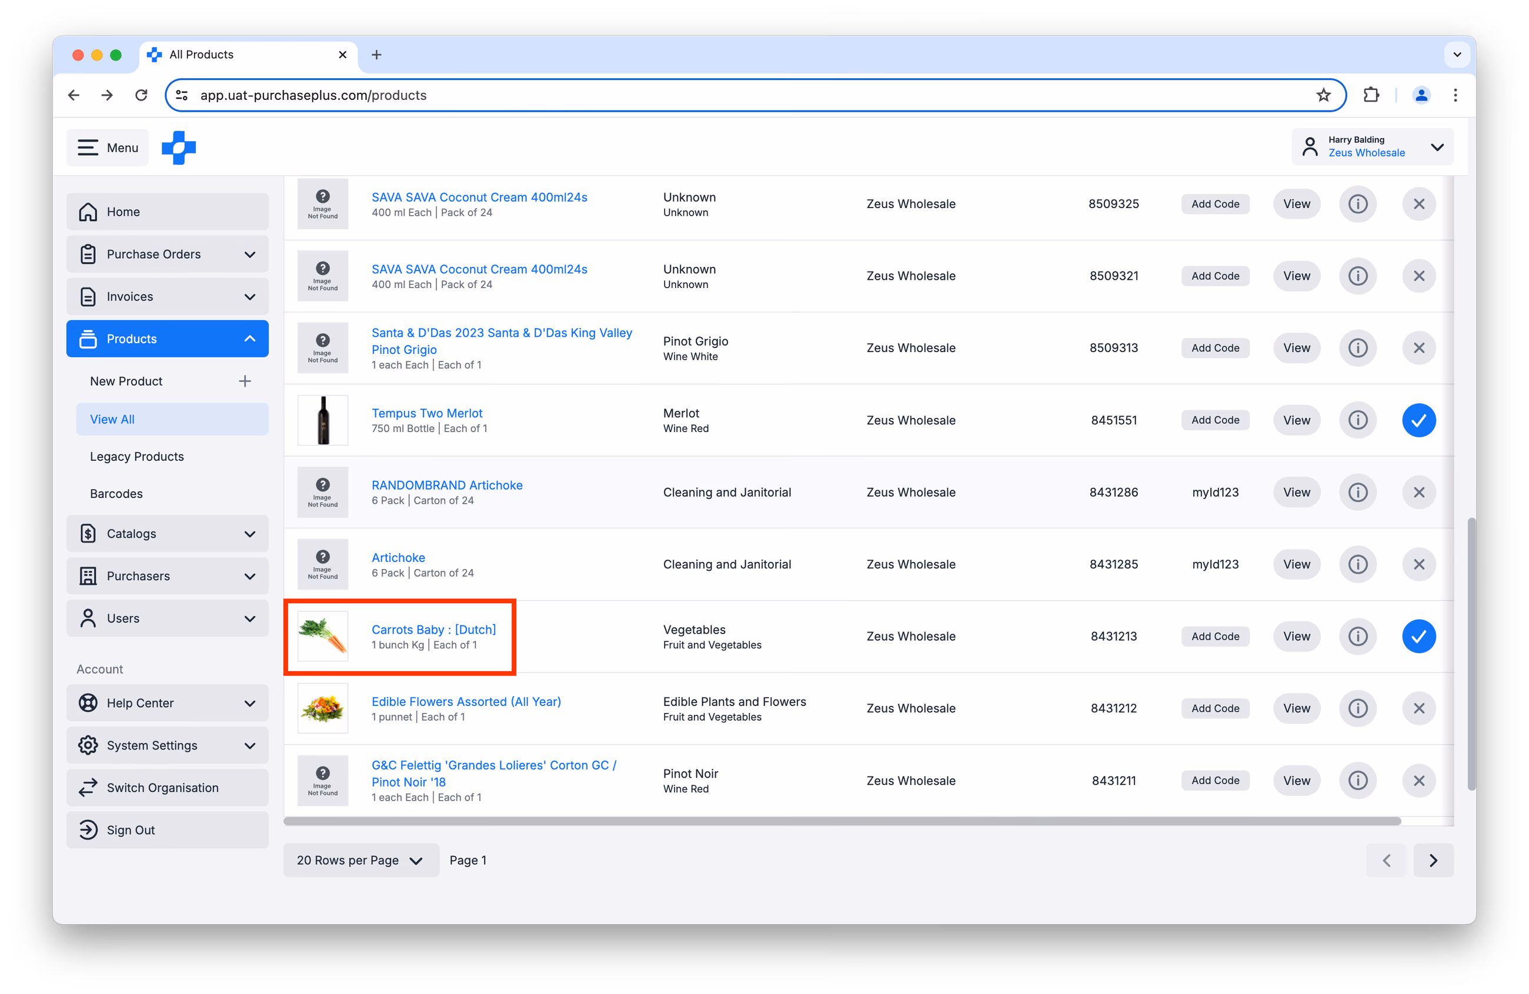The height and width of the screenshot is (994, 1529).
Task: Toggle the X status for product 8509321
Action: [x=1418, y=276]
